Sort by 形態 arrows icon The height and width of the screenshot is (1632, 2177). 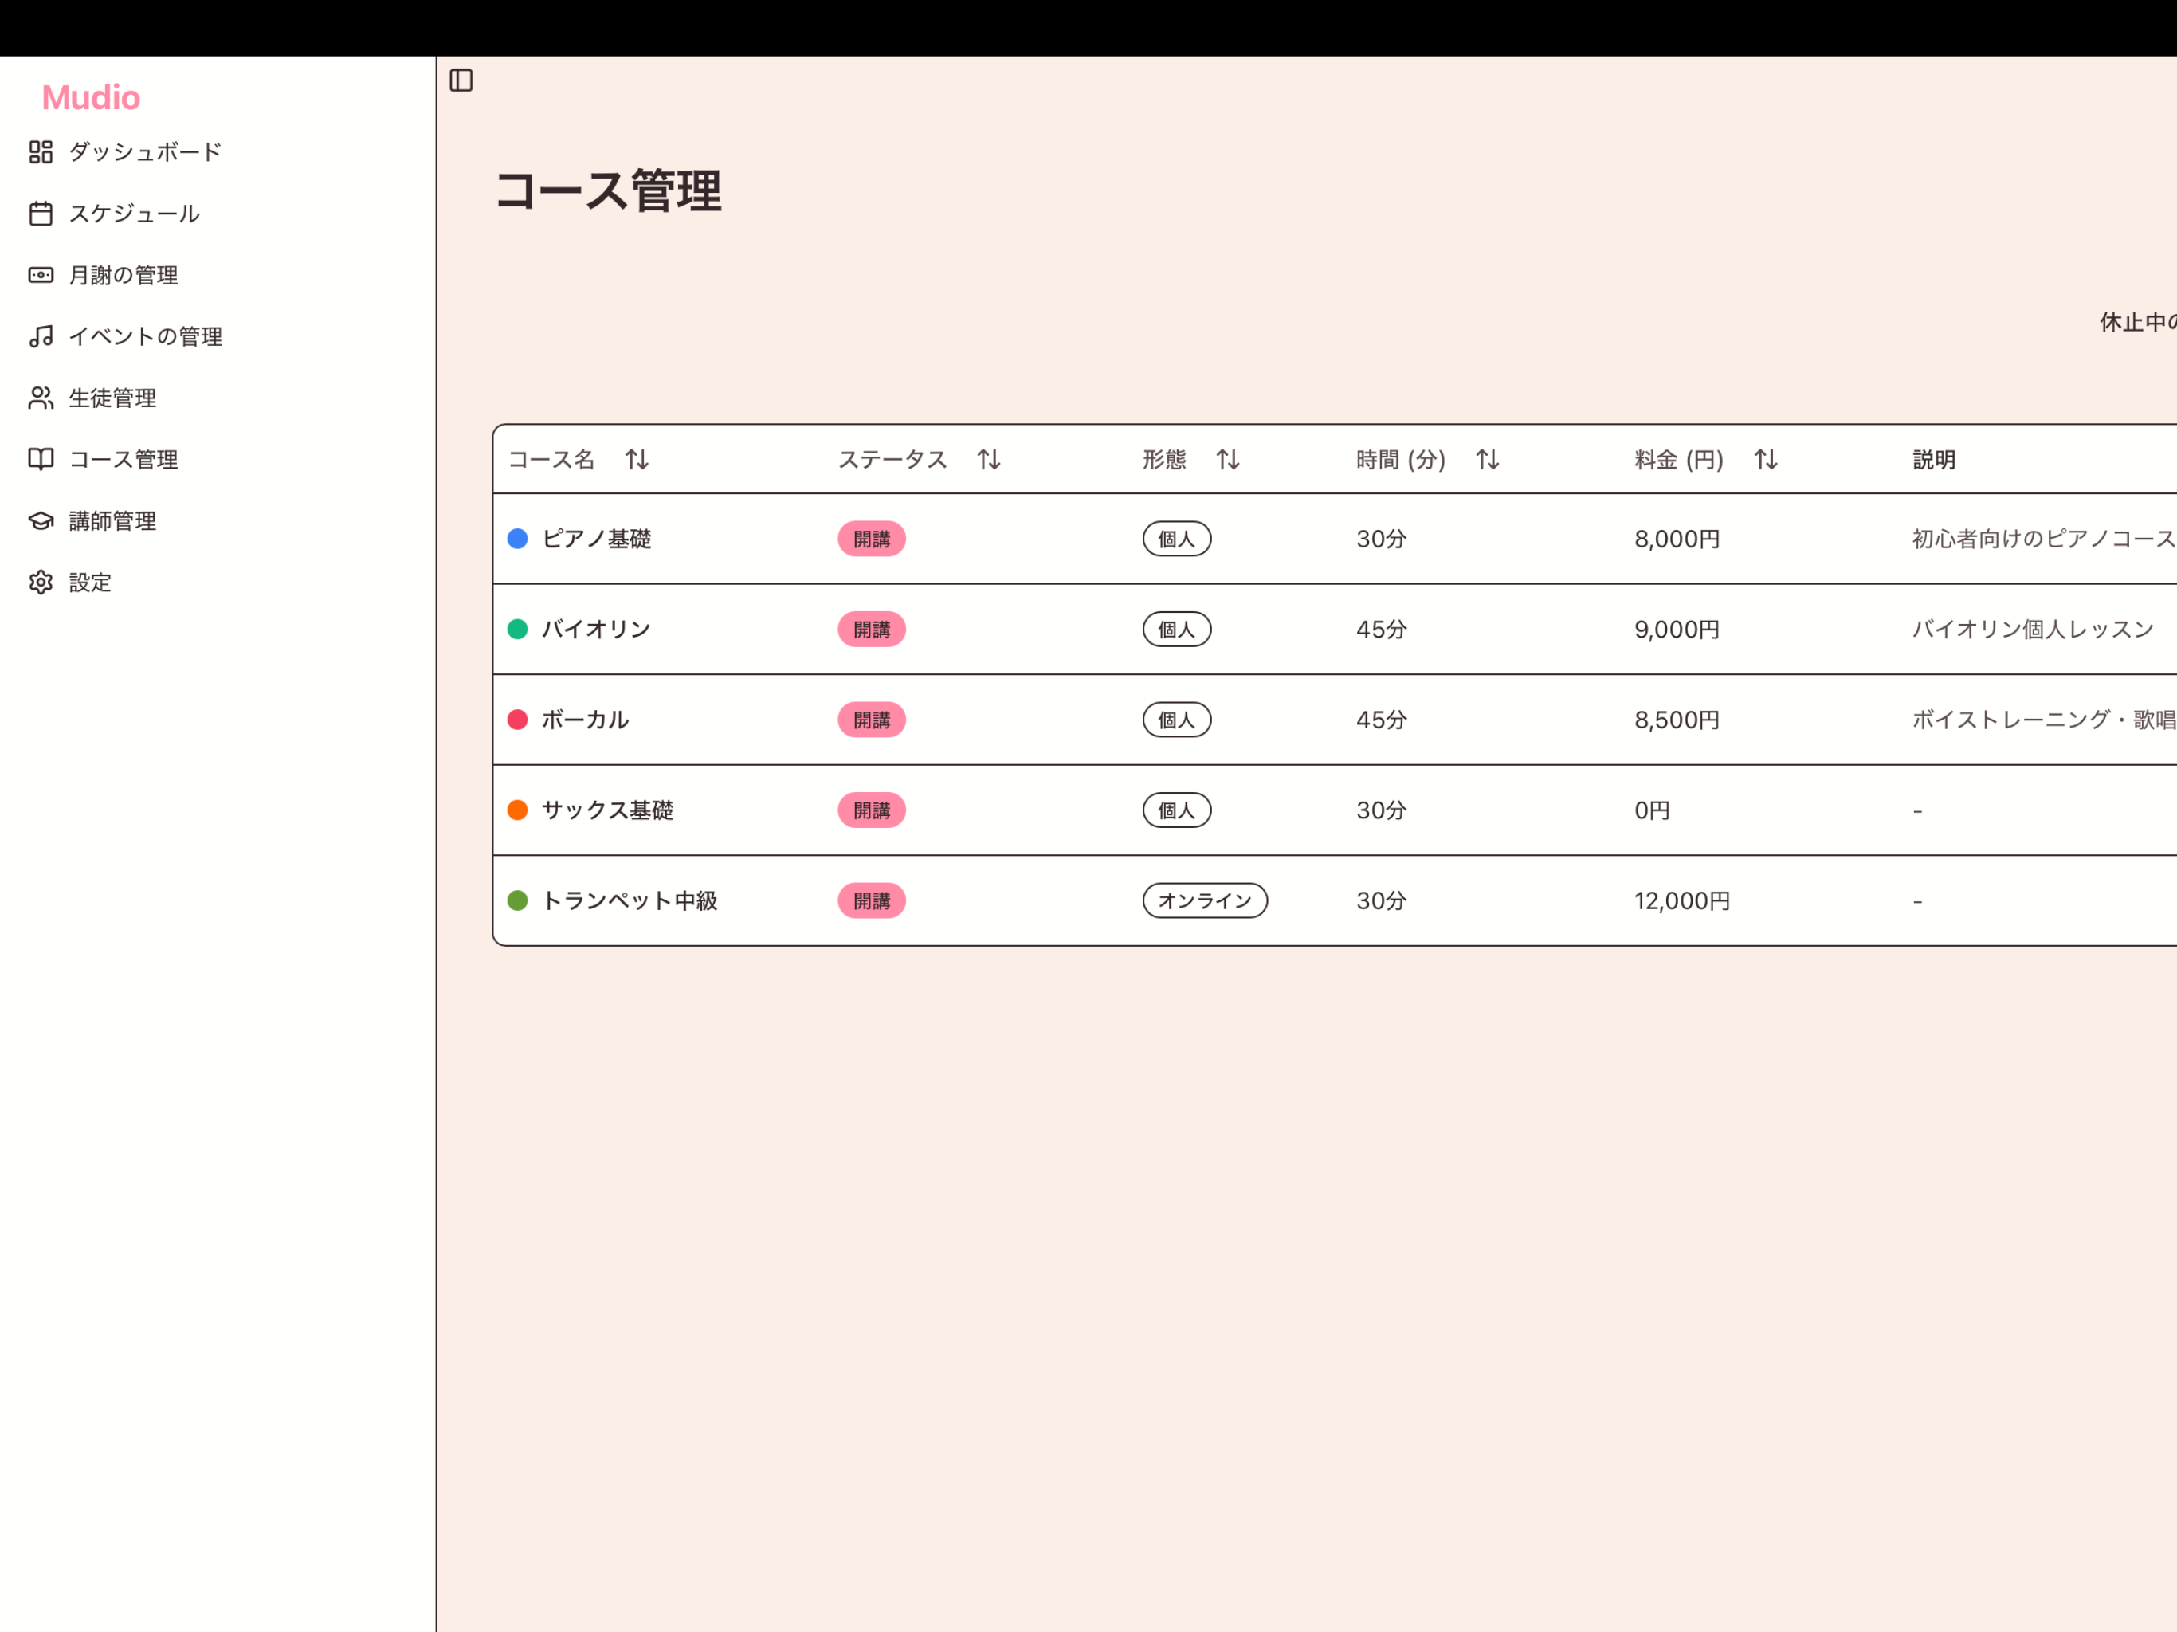(x=1227, y=460)
